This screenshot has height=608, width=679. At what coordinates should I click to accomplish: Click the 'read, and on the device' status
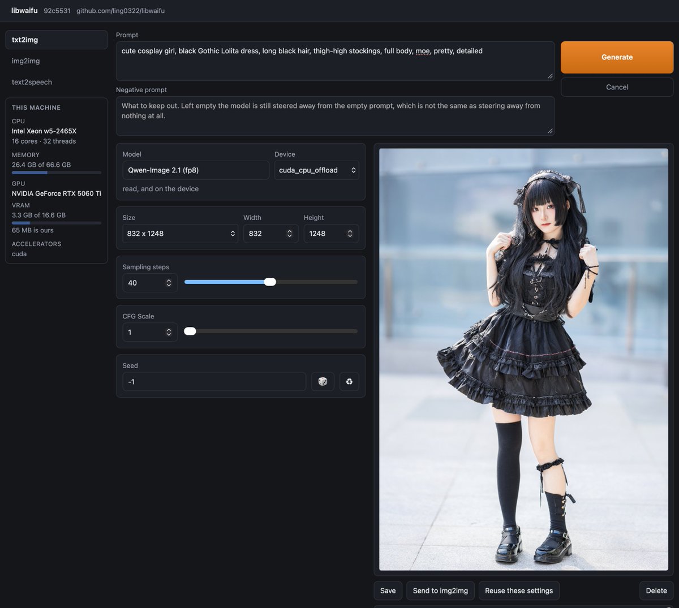[x=161, y=189]
